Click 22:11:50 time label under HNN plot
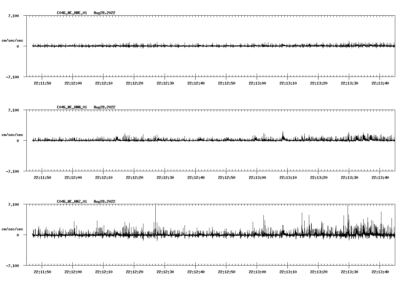 (x=42, y=178)
